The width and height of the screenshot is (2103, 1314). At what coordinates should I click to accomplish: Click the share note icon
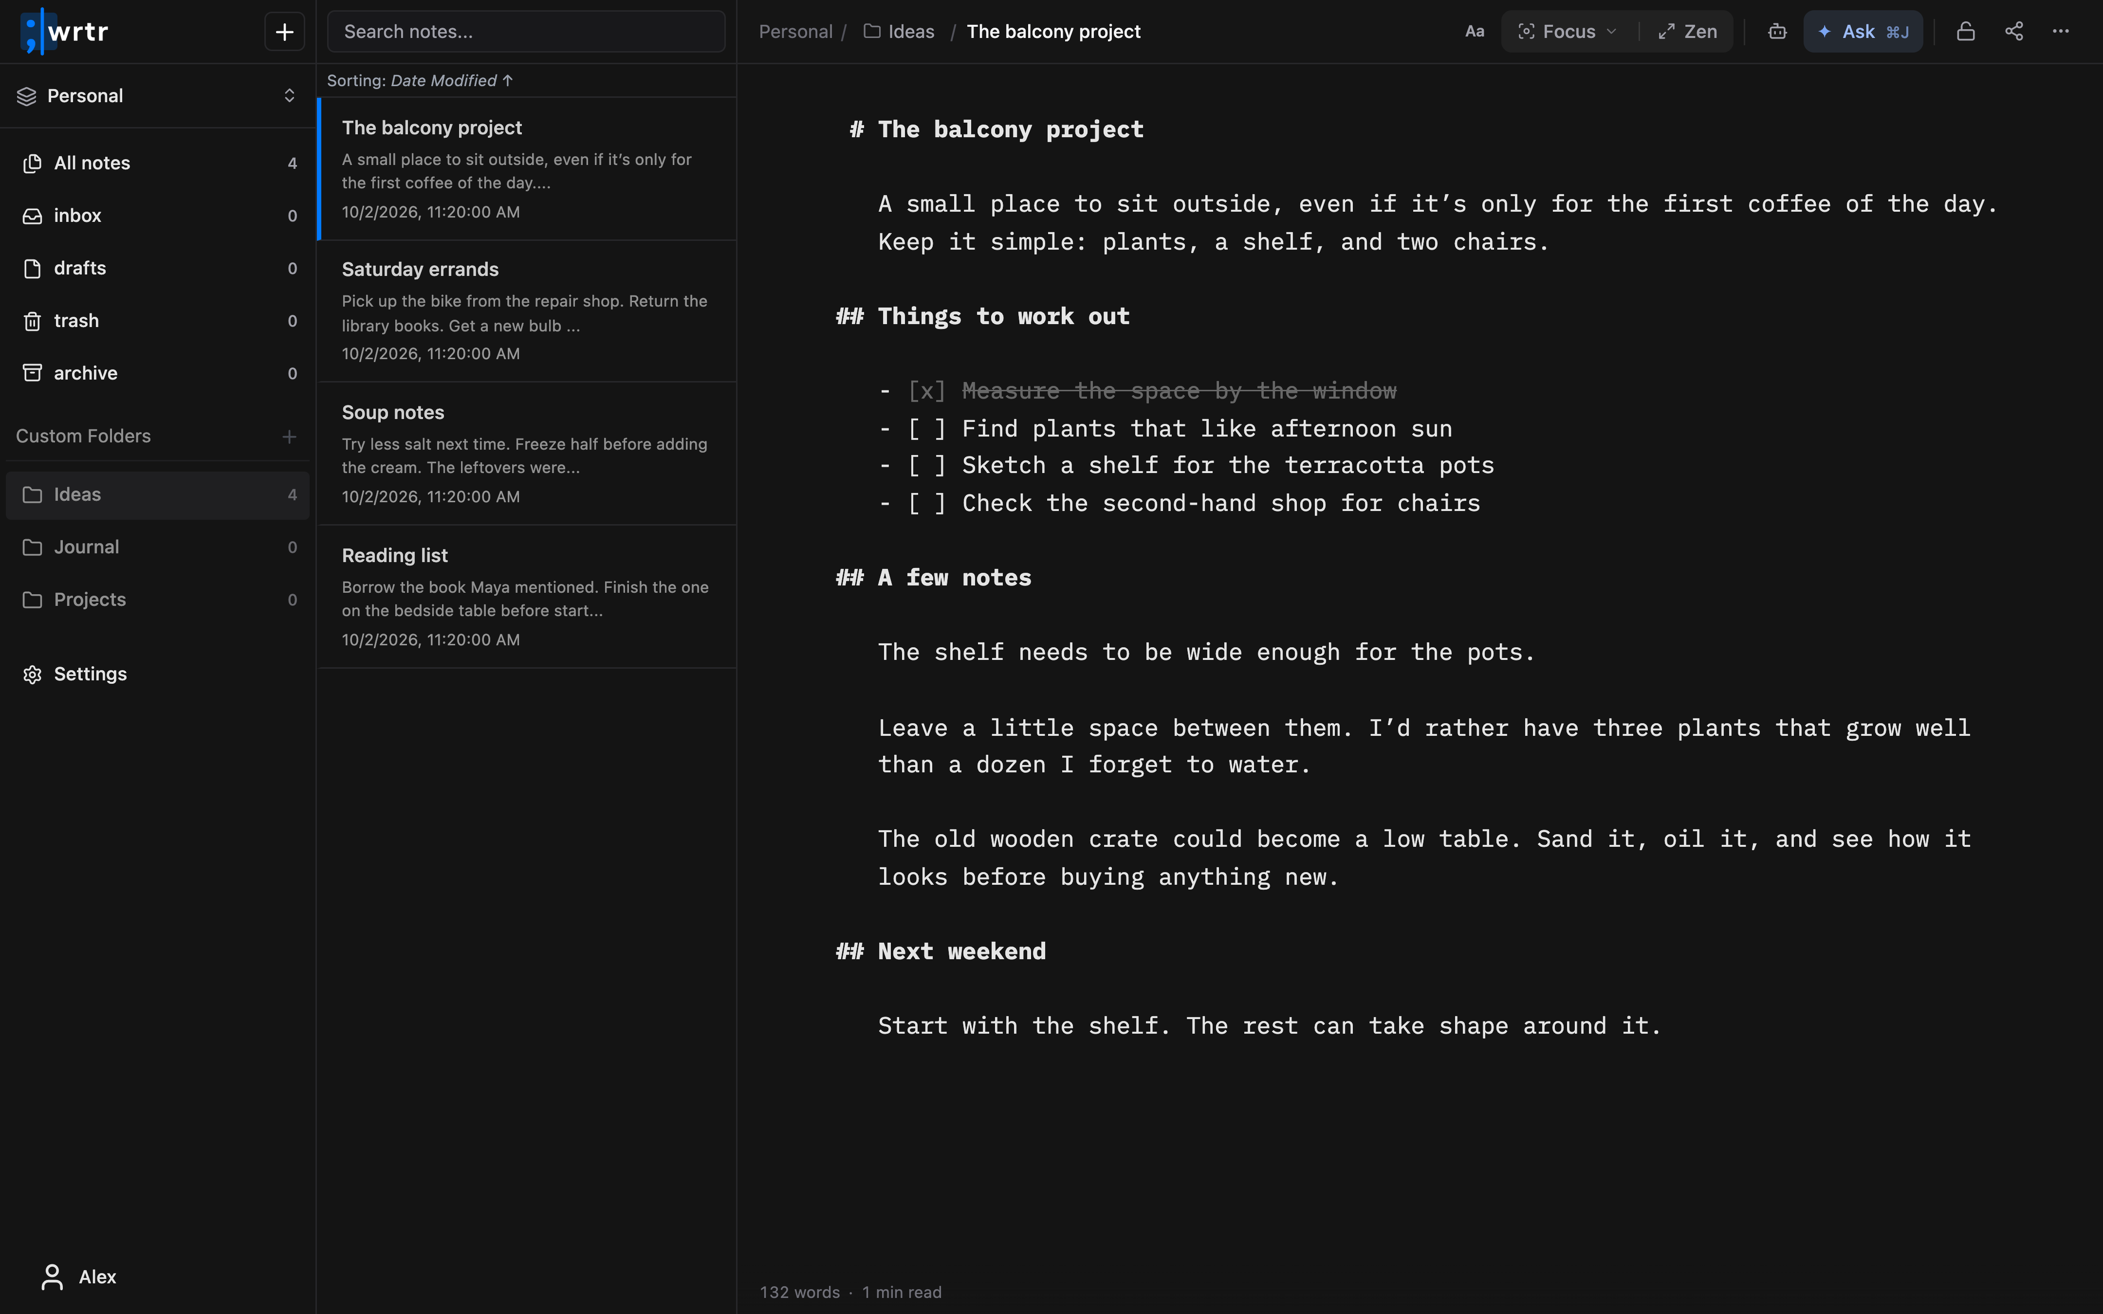pyautogui.click(x=2013, y=32)
